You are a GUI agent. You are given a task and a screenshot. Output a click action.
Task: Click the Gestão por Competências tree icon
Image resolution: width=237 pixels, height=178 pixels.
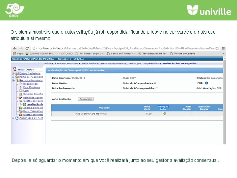click(x=21, y=101)
